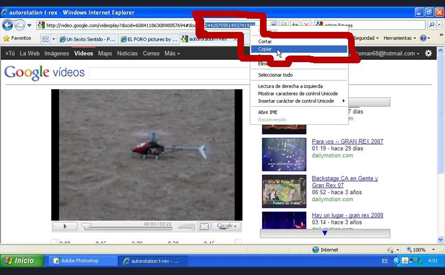The image size is (445, 275).
Task: Open the search provider dropdown arrow
Action: tap(439, 25)
